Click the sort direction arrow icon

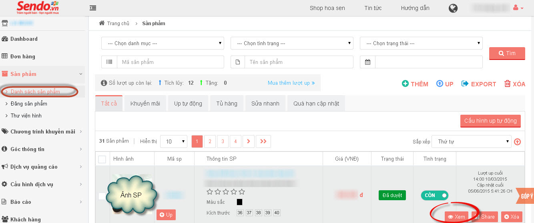(518, 141)
